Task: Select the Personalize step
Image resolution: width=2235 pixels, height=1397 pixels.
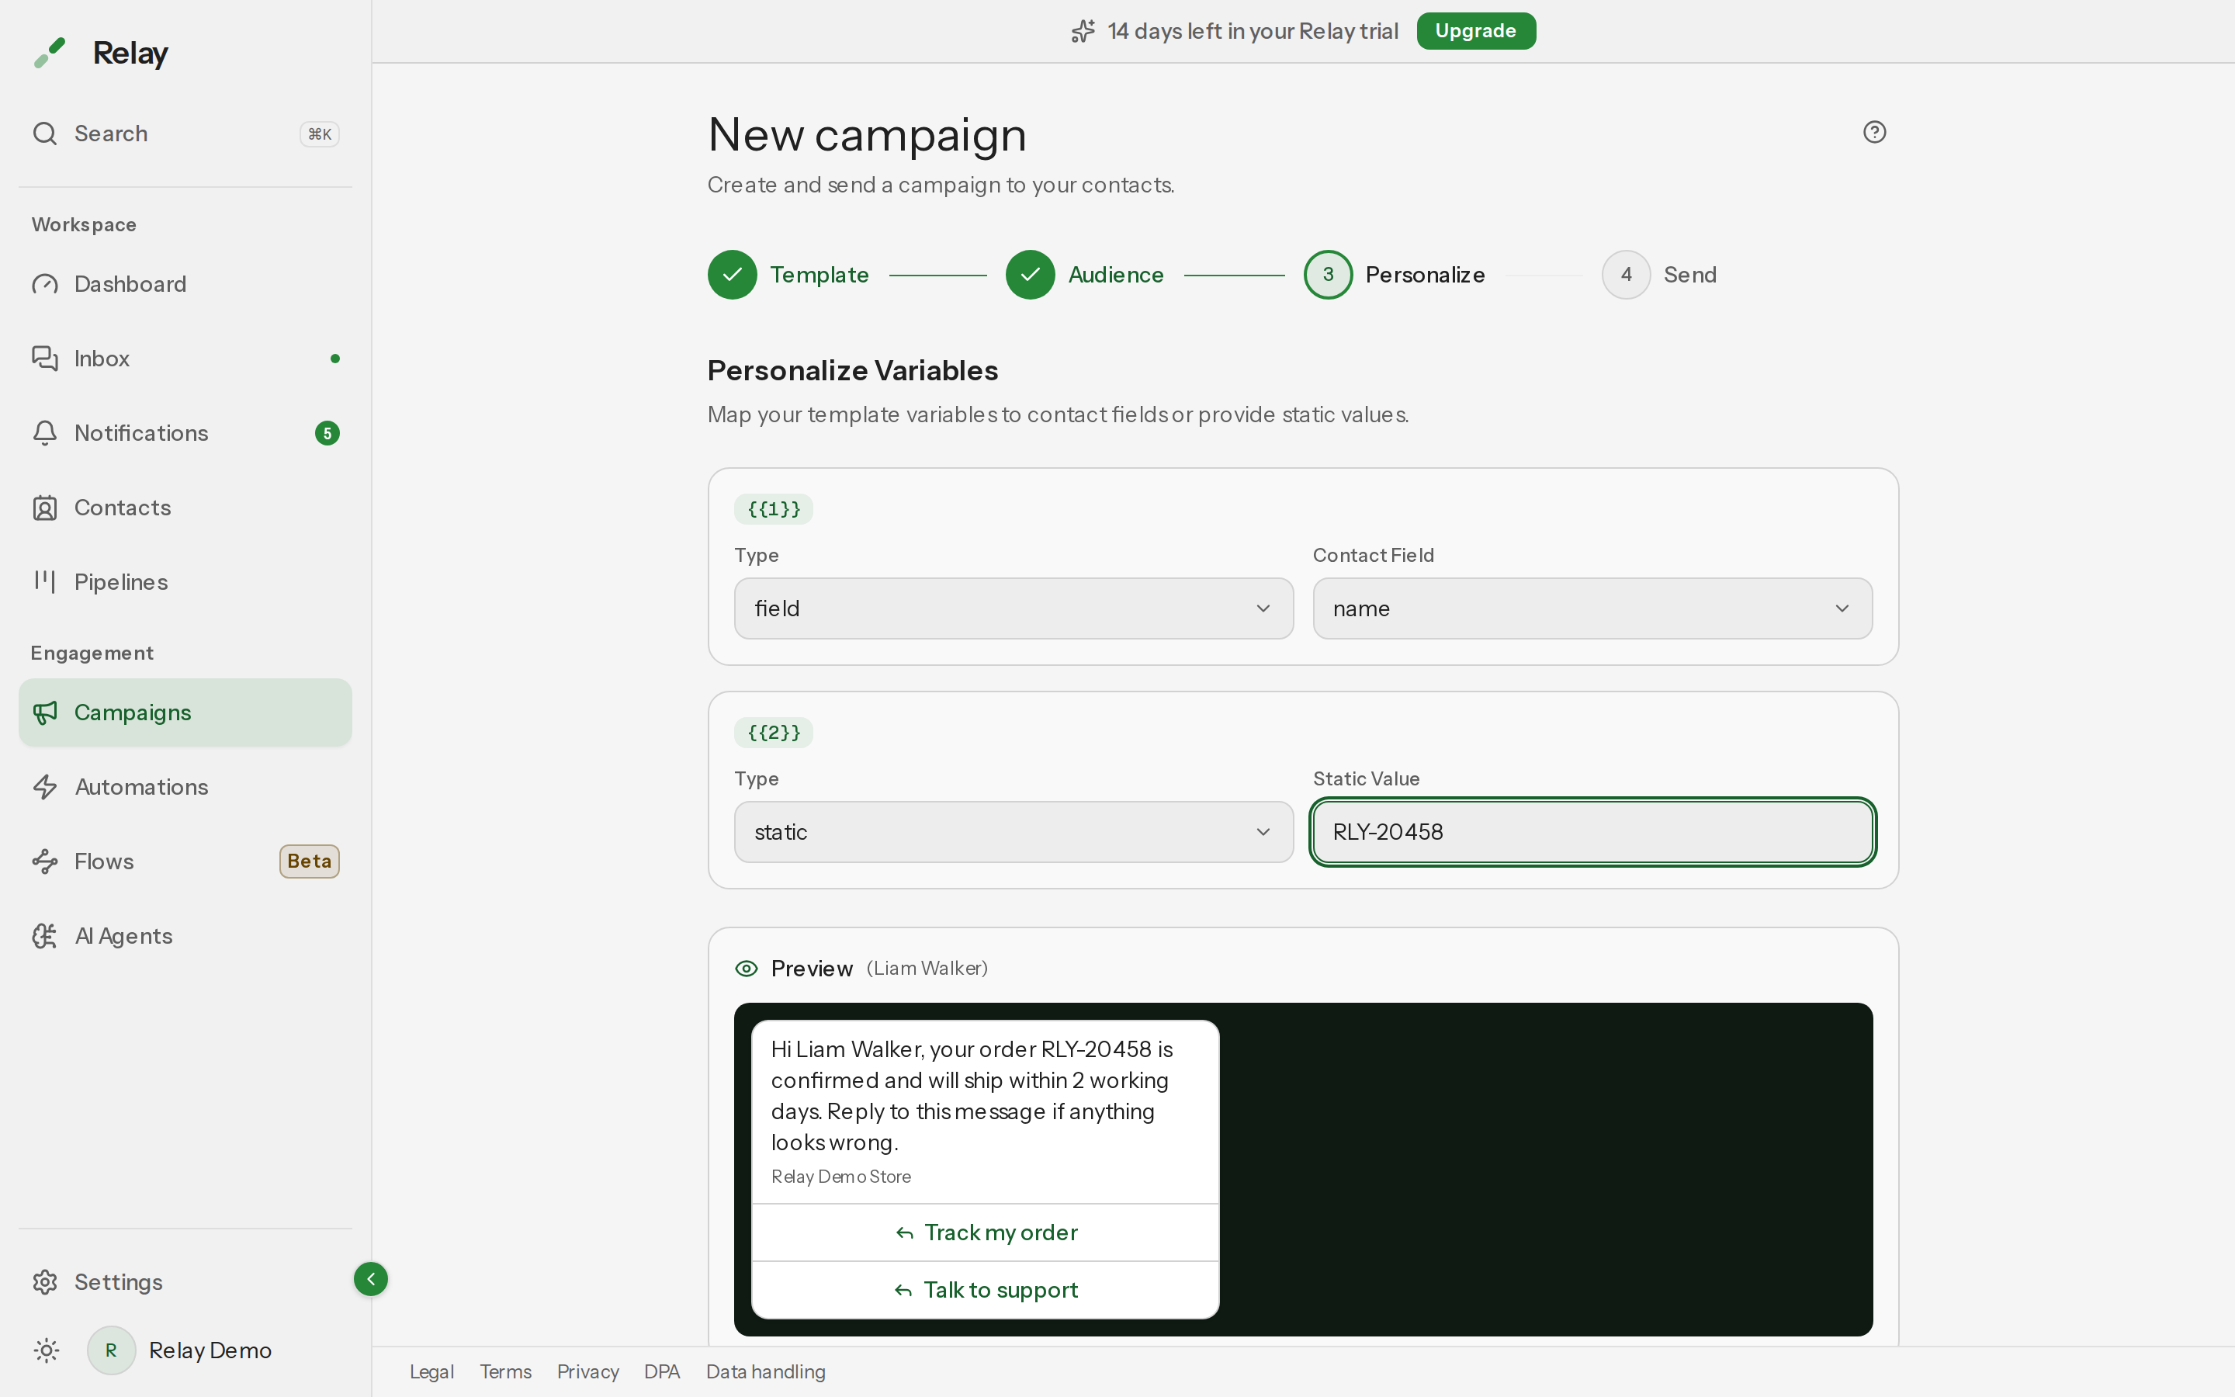Action: (1395, 275)
